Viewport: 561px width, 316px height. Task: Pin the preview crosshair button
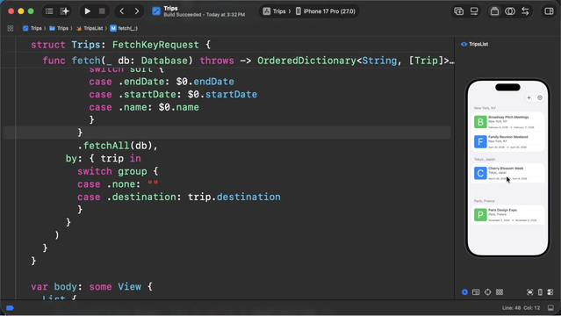[487, 292]
